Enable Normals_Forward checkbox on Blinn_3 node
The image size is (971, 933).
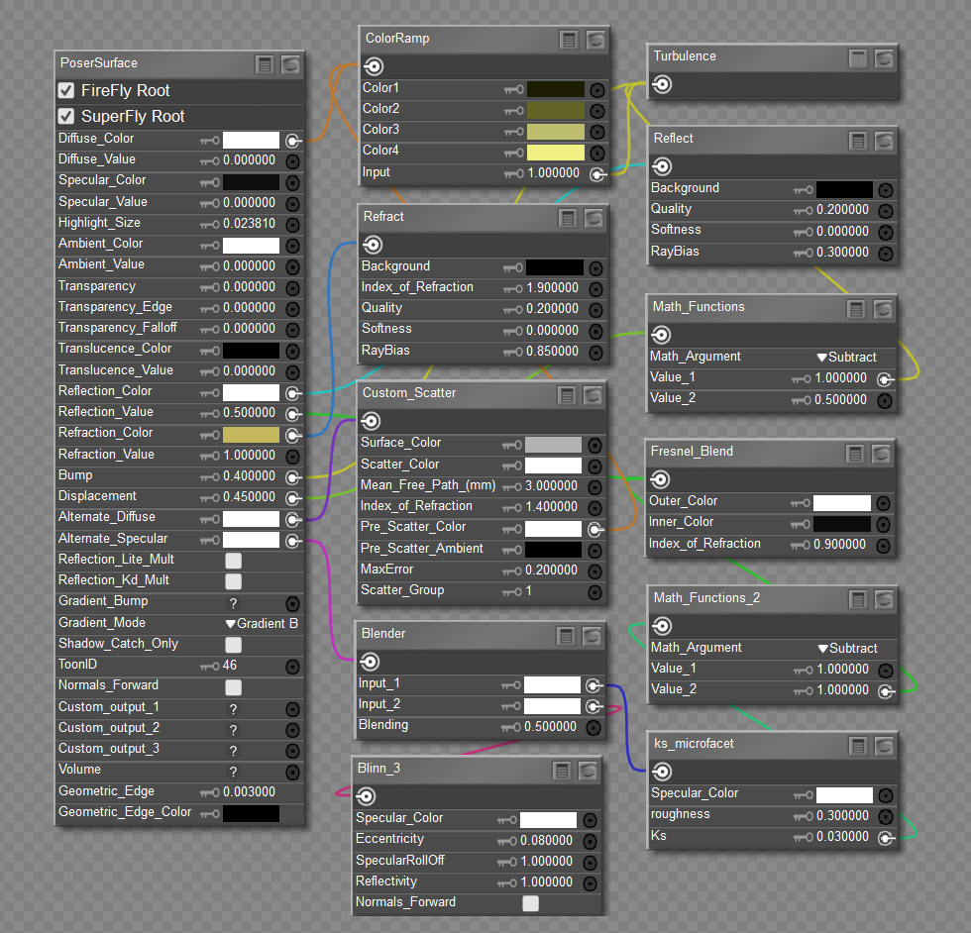pyautogui.click(x=531, y=903)
